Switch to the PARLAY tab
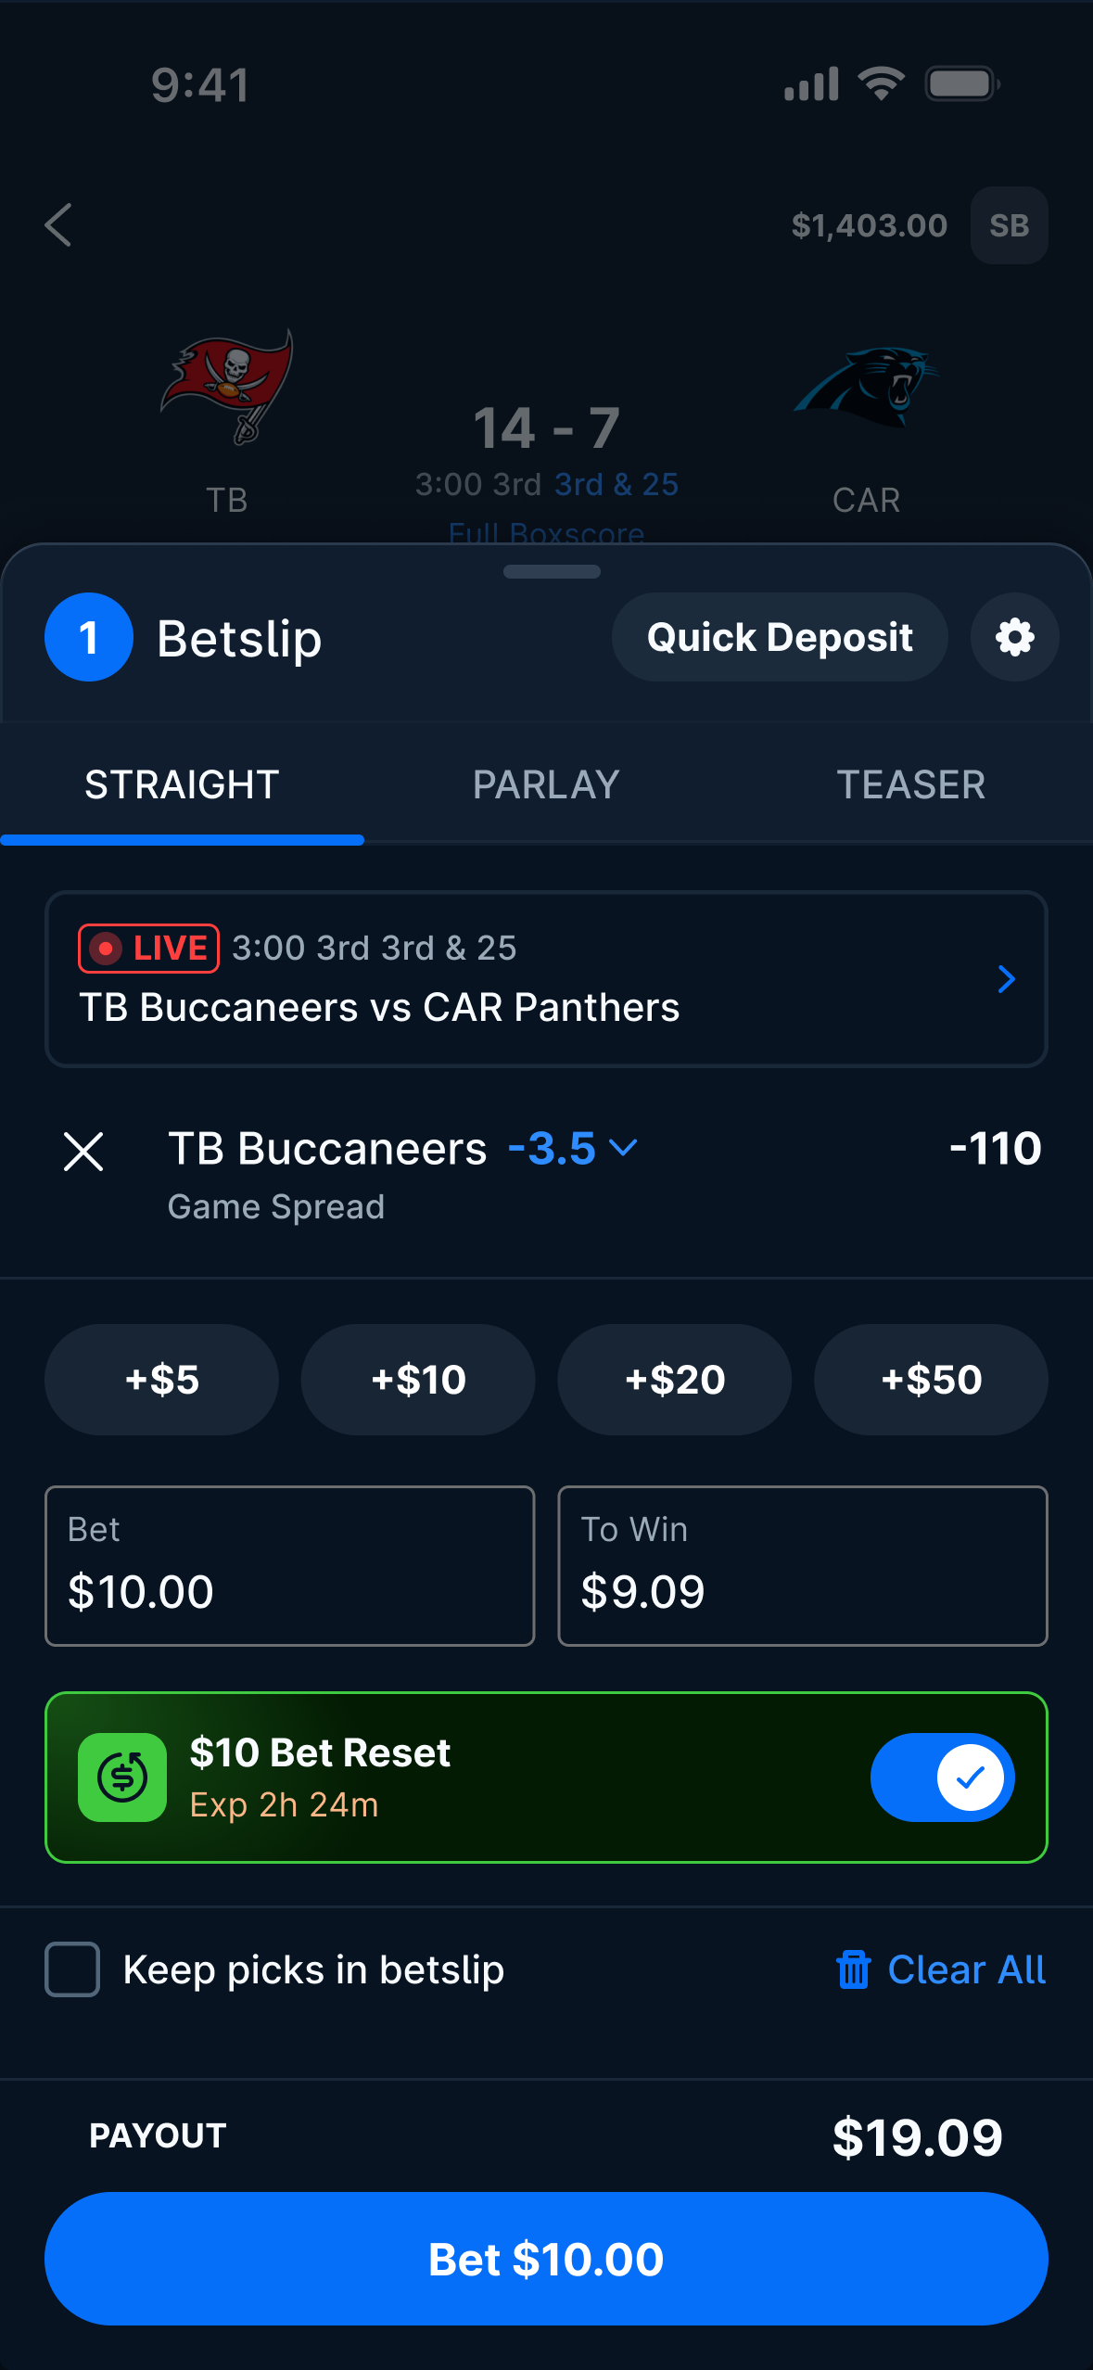Image resolution: width=1093 pixels, height=2370 pixels. 546,785
